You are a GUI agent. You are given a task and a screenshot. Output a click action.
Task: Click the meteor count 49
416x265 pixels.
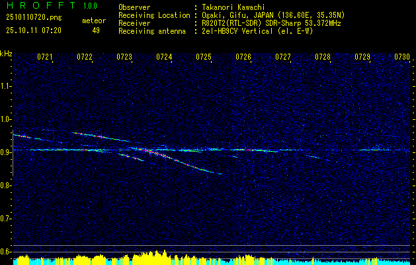(96, 30)
